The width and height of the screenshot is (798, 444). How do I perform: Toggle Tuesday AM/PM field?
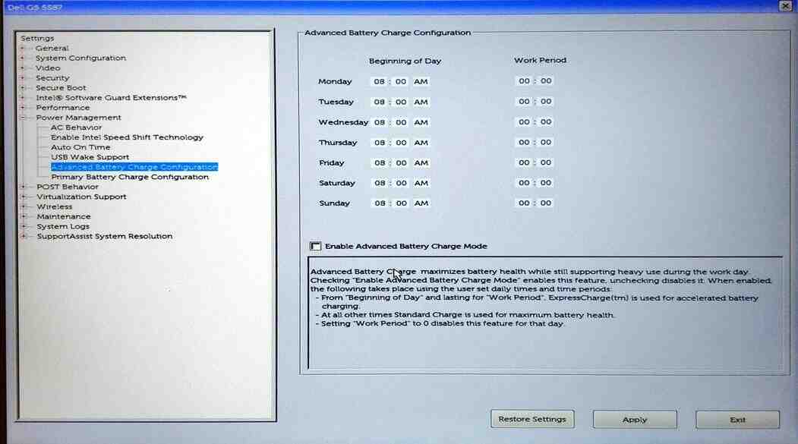(421, 102)
